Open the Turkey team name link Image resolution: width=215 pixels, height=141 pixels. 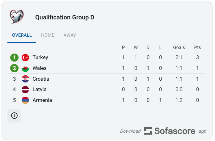click(x=40, y=57)
